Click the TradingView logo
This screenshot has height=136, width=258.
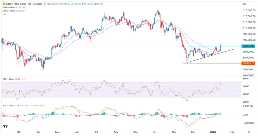point(5,126)
